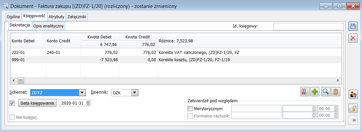Open the Załączniki tab
362x132 pixels.
[77, 17]
